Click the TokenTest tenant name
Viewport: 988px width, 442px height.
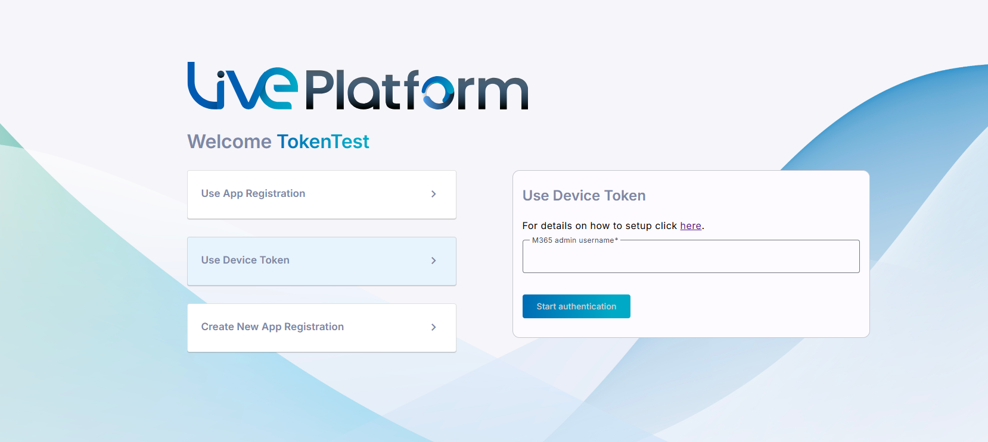tap(323, 142)
